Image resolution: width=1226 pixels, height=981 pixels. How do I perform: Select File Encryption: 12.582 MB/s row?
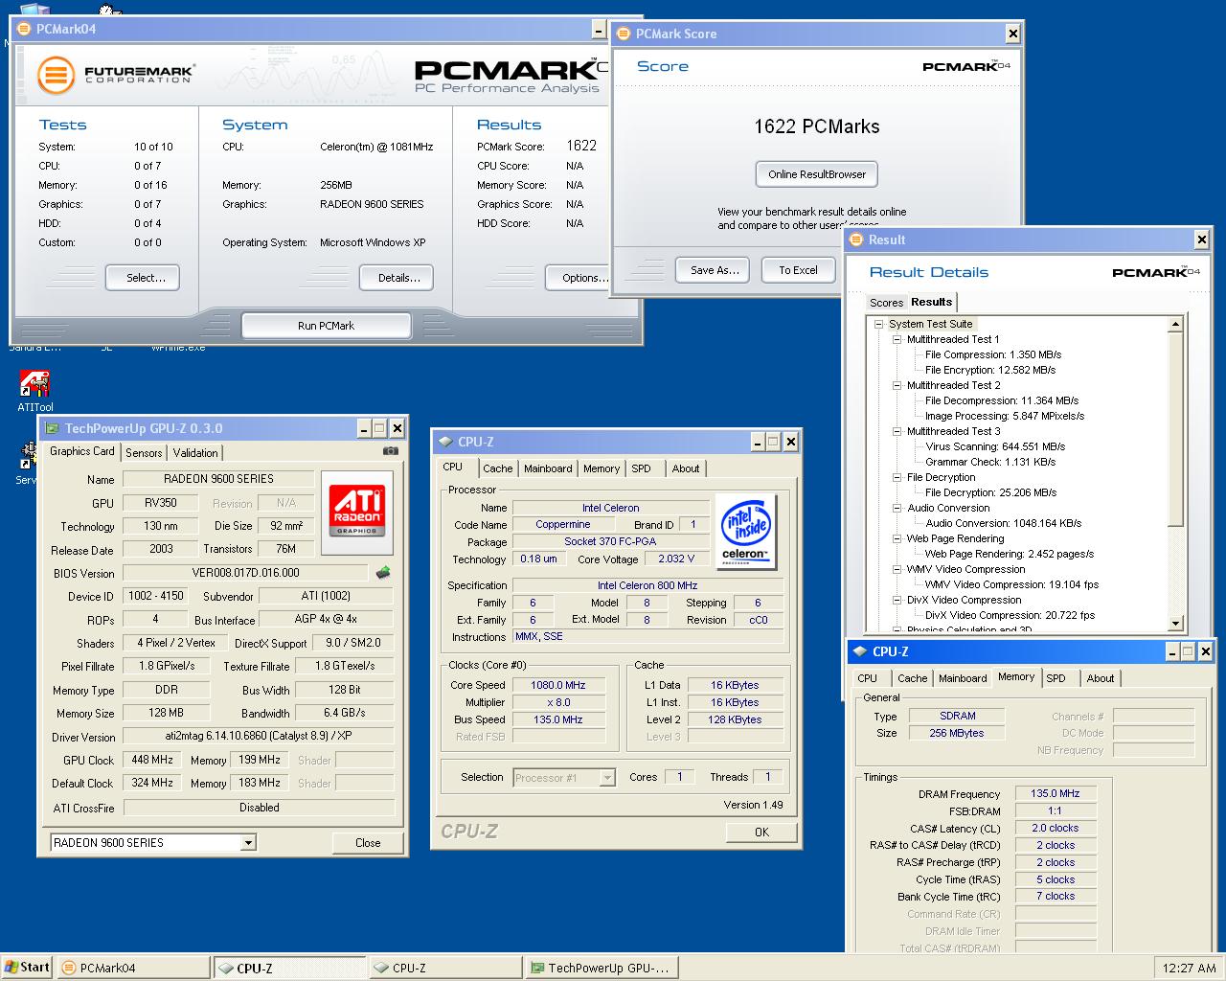click(x=989, y=370)
